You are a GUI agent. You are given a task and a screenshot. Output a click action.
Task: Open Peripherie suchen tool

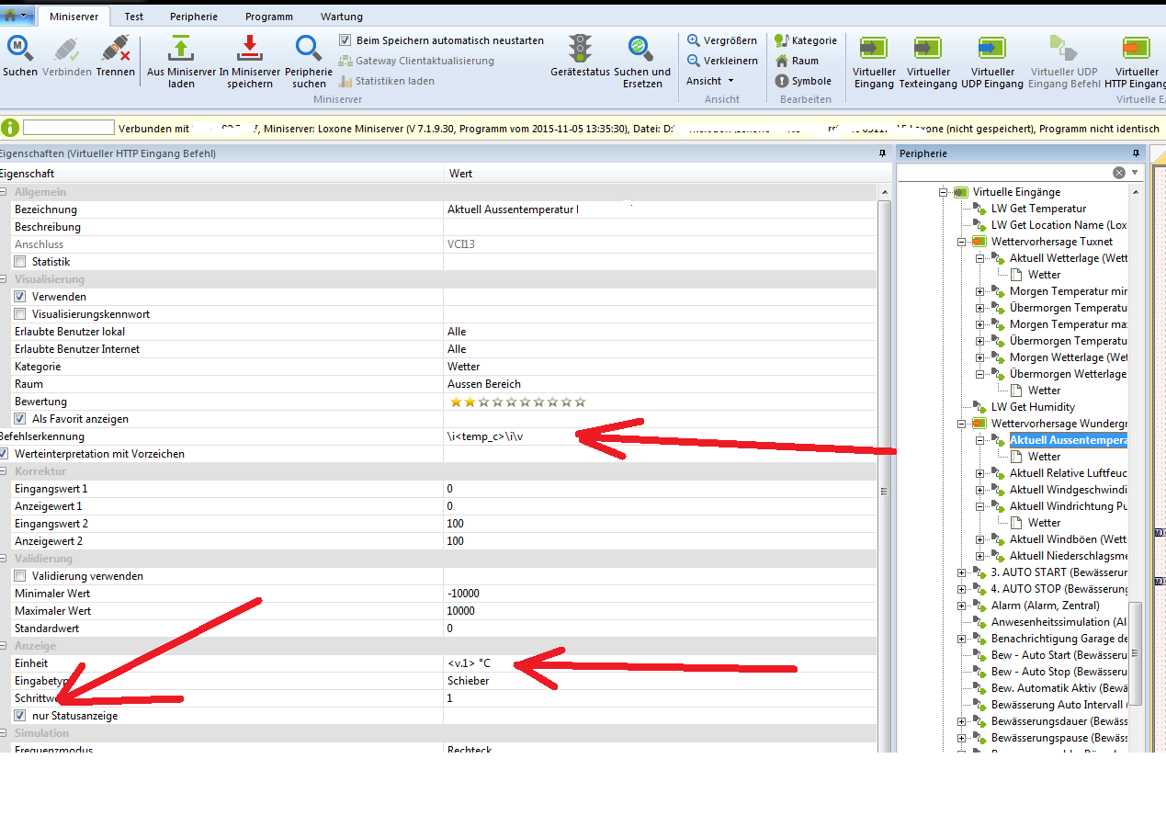(309, 50)
